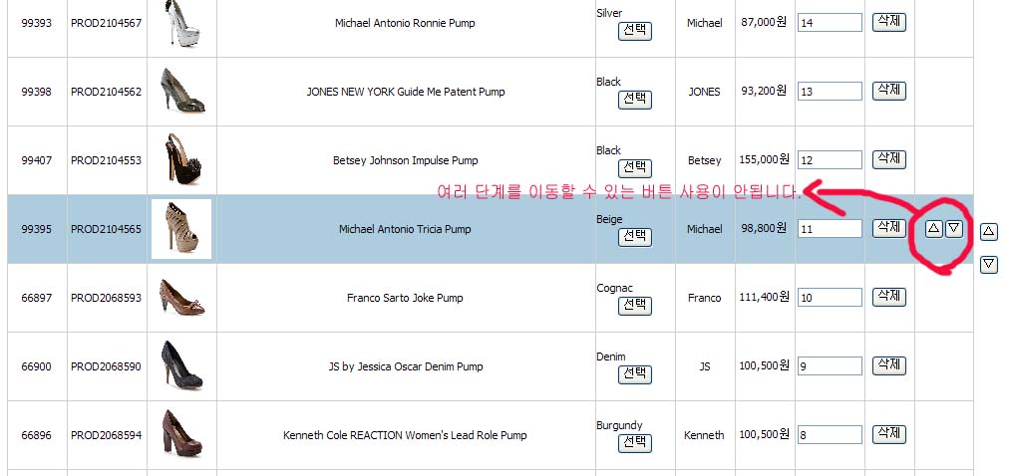Remove the Kenneth Cole REACTION pump row
1013x476 pixels.
click(888, 433)
